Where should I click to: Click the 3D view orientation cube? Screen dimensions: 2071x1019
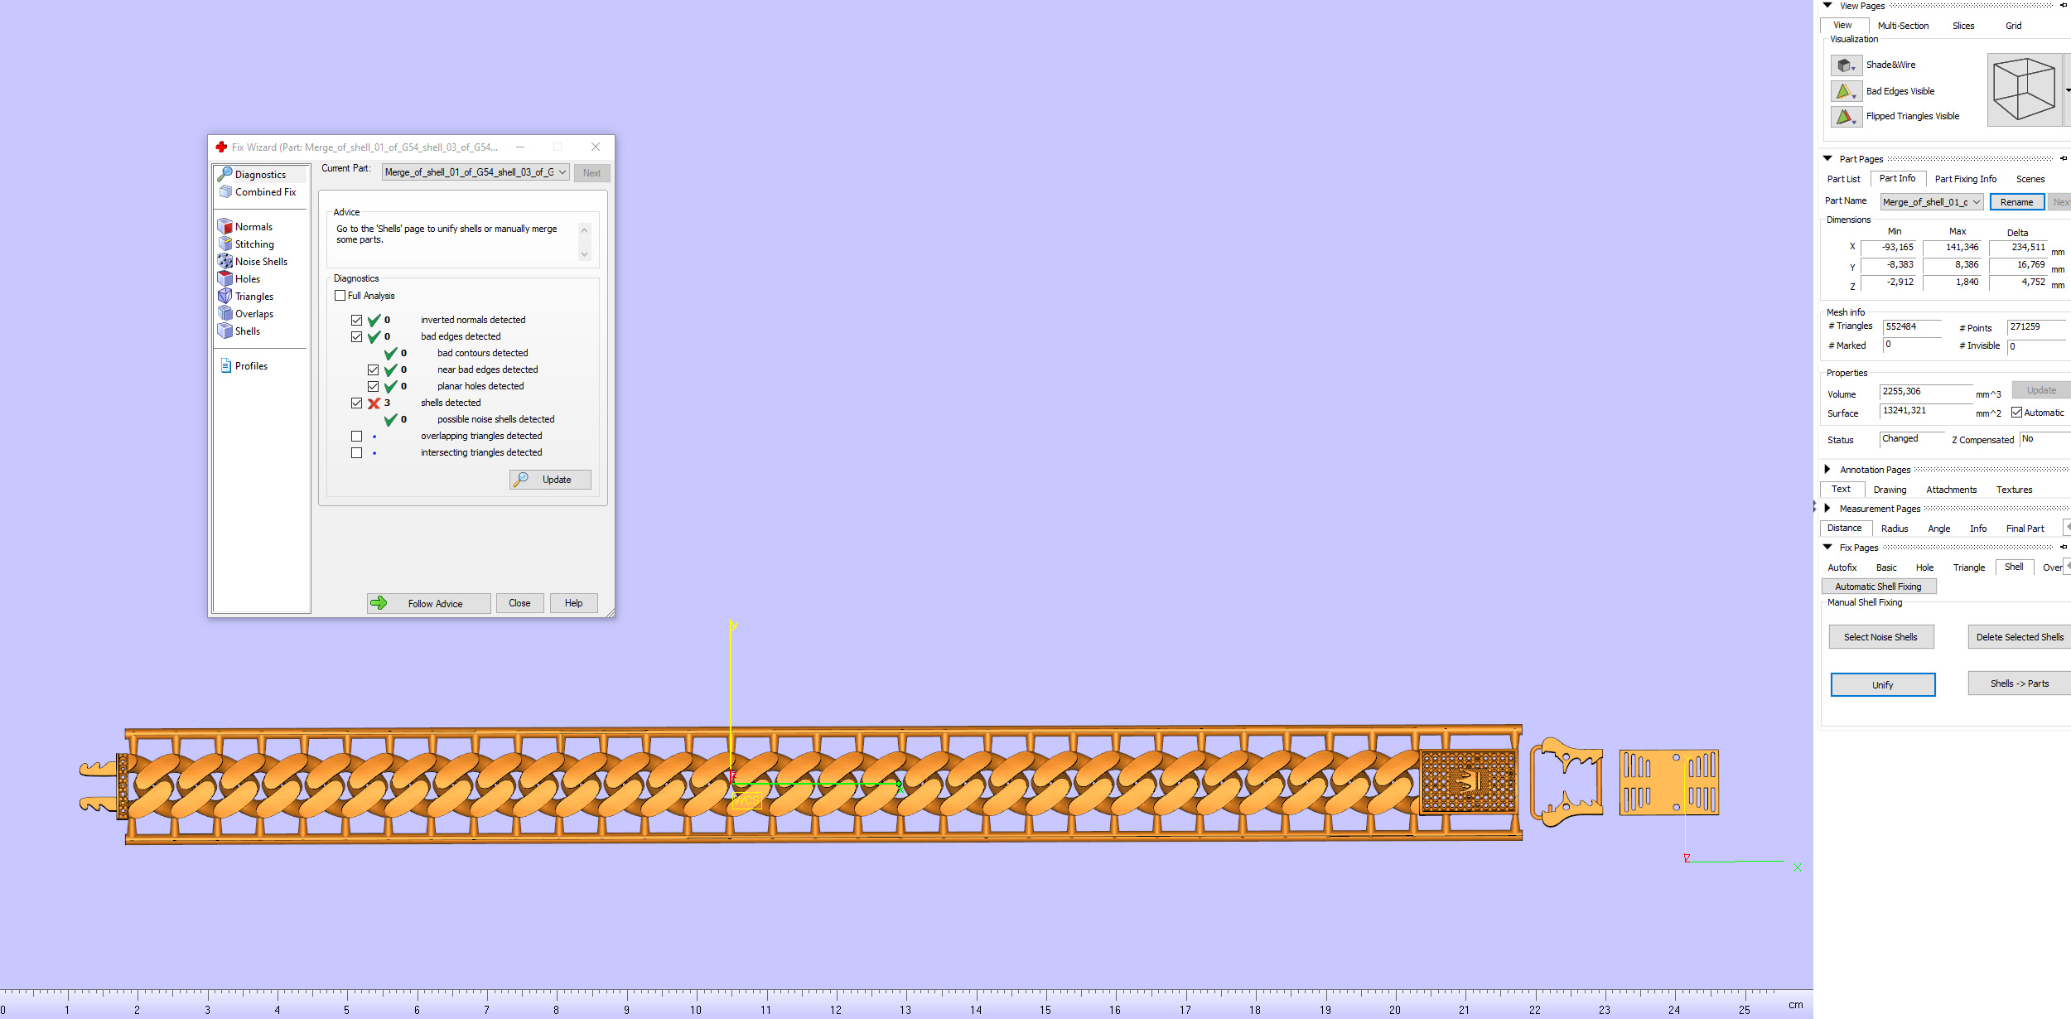point(2024,90)
